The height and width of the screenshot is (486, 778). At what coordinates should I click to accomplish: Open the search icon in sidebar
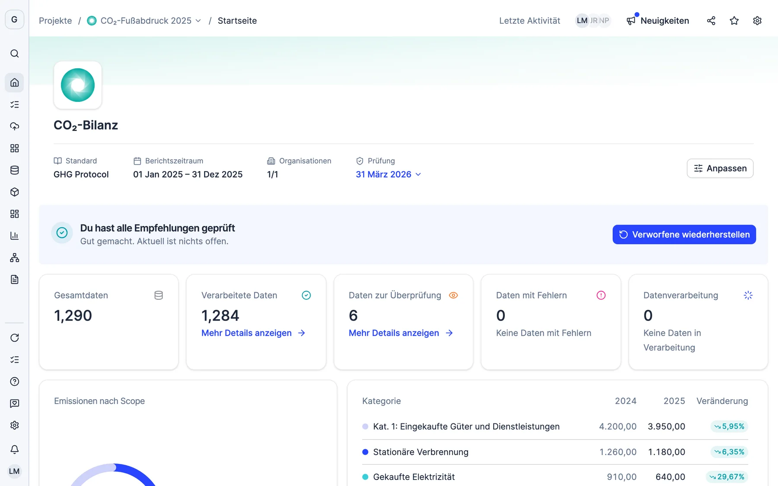pyautogui.click(x=14, y=54)
